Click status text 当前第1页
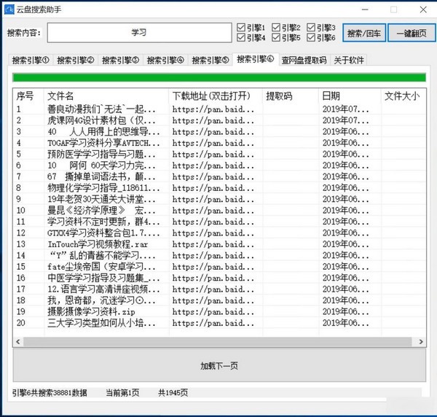Viewport: 437px width, 417px height. tap(122, 393)
